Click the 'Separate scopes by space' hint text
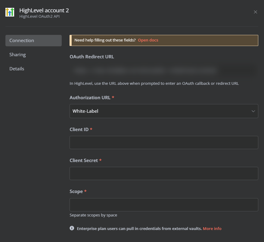The height and width of the screenshot is (242, 264). [93, 215]
